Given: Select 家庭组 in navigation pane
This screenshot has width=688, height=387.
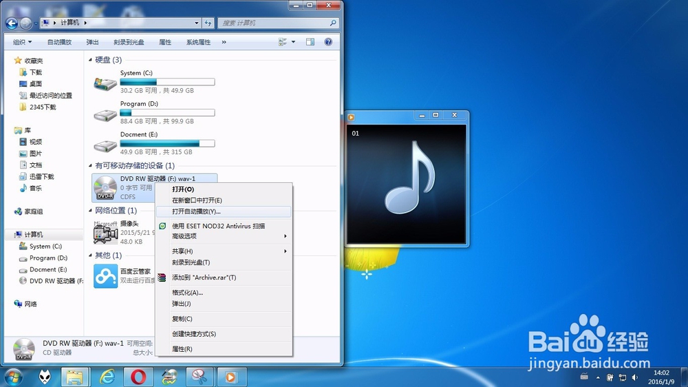Looking at the screenshot, I should click(x=33, y=211).
